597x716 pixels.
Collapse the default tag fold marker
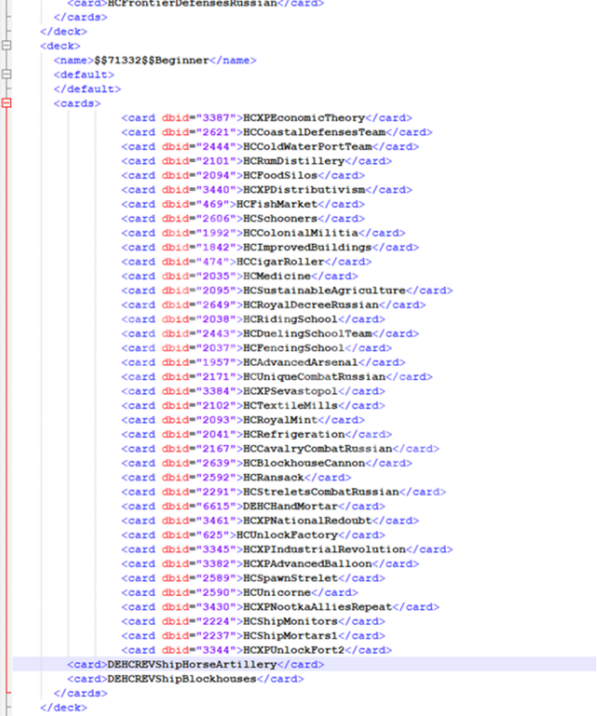coord(6,74)
